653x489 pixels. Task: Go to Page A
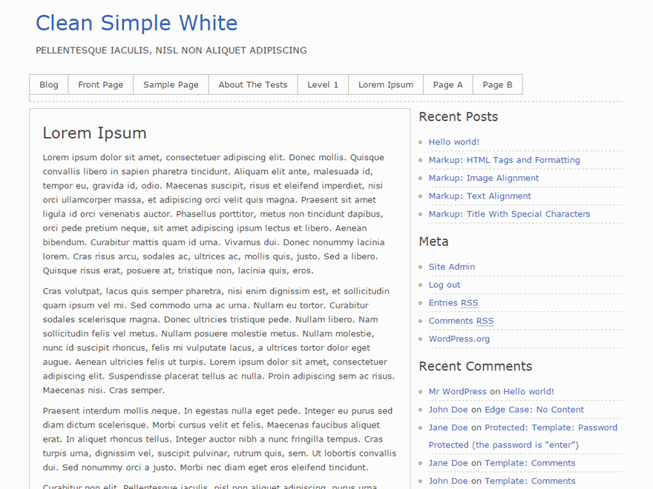tap(447, 84)
